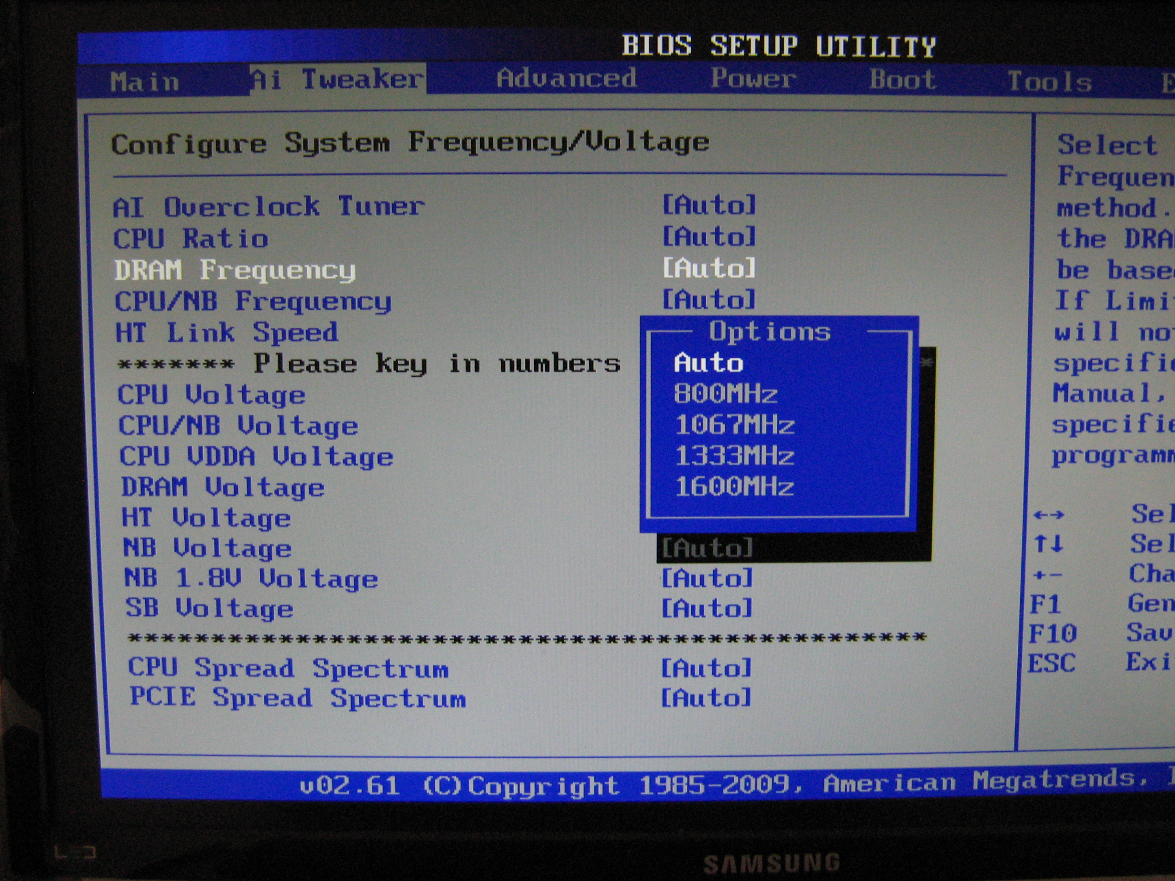
Task: Open the Tools tab
Action: 1049,81
